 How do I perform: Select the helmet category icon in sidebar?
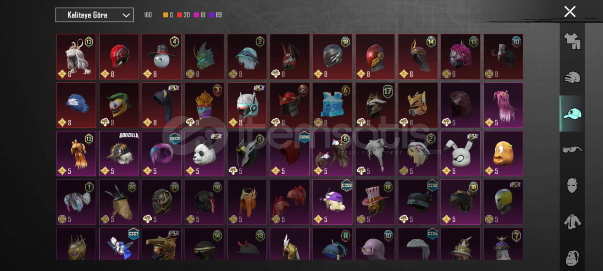pyautogui.click(x=572, y=78)
